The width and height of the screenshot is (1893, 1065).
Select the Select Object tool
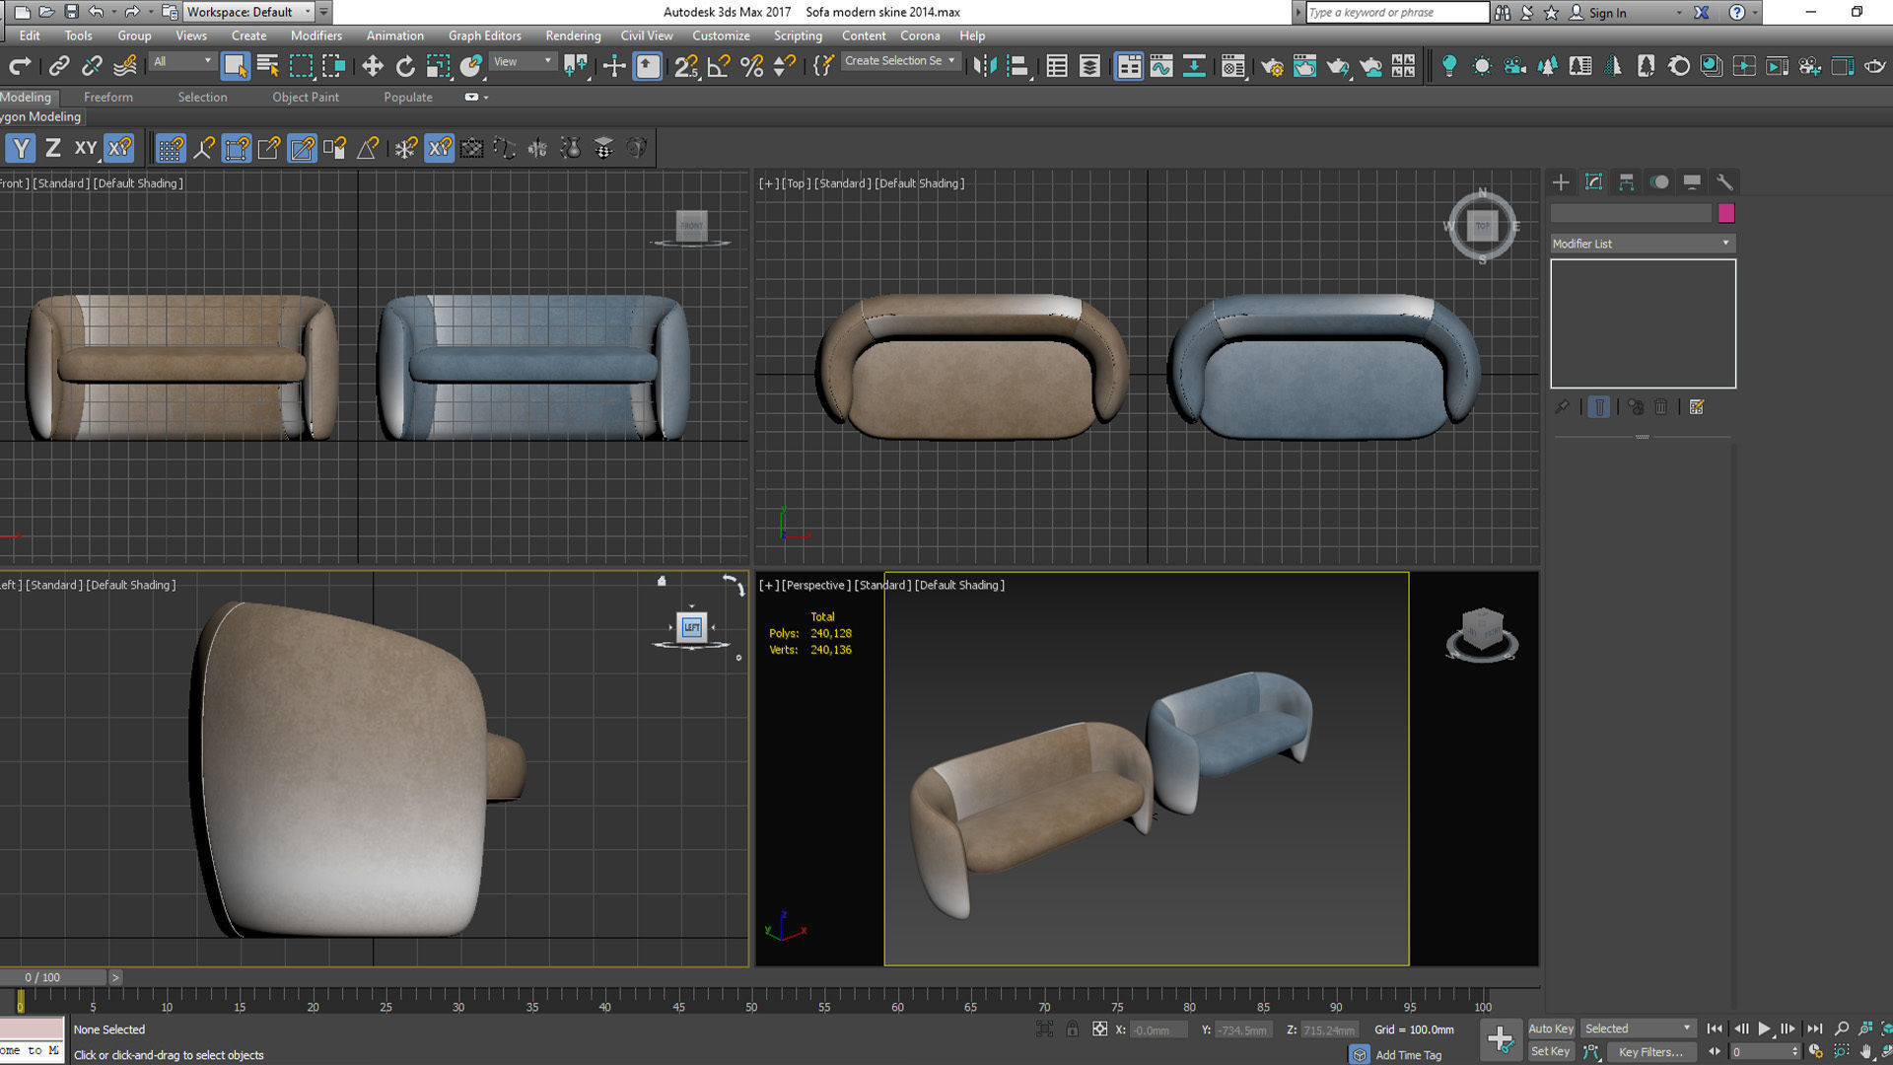pos(235,66)
